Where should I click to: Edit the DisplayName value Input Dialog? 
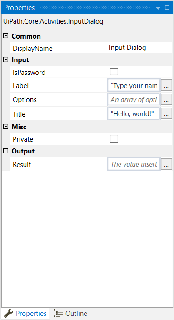(139, 48)
